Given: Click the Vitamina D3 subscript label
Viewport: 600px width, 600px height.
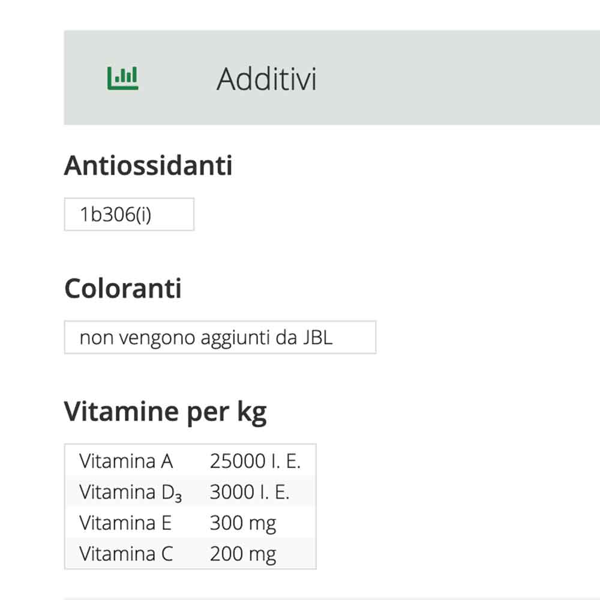Looking at the screenshot, I should [131, 491].
